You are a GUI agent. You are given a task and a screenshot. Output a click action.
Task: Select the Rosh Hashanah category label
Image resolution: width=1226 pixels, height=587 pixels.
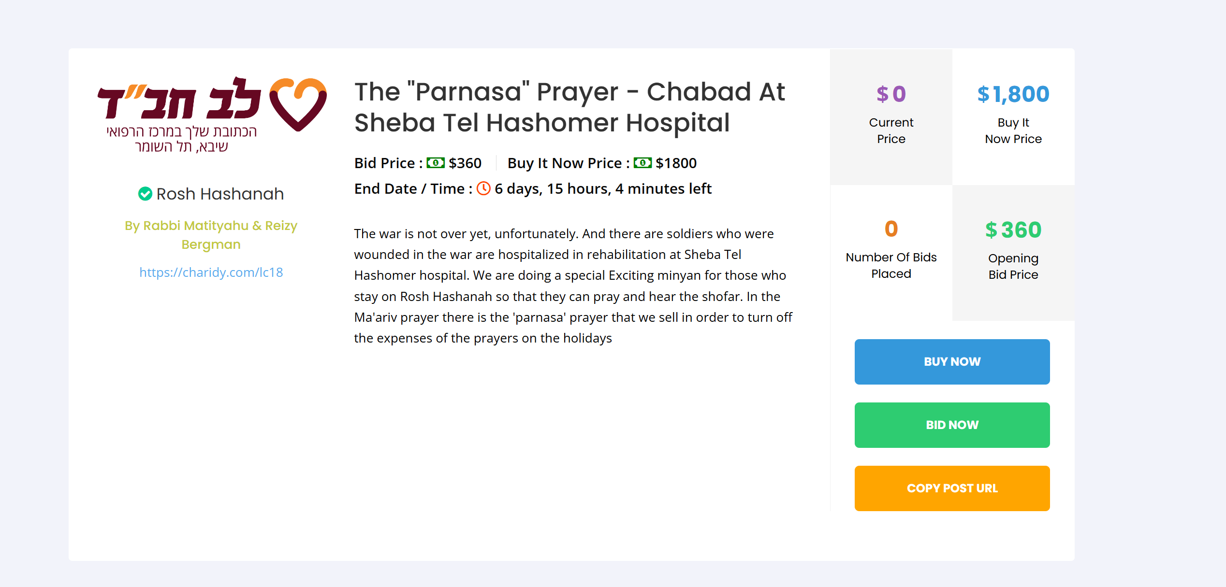tap(220, 194)
